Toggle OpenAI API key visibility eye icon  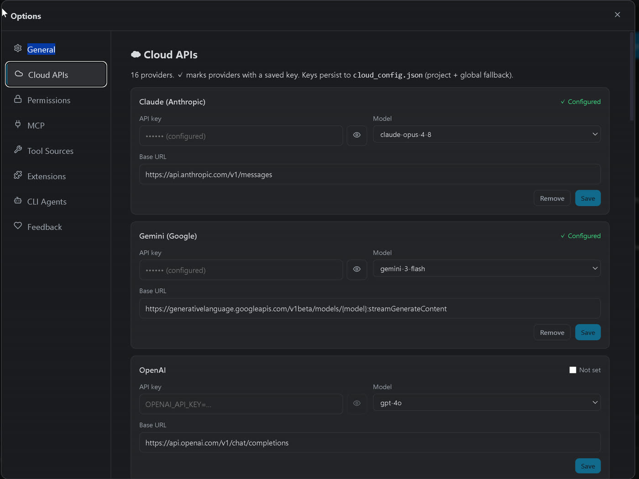(x=357, y=404)
